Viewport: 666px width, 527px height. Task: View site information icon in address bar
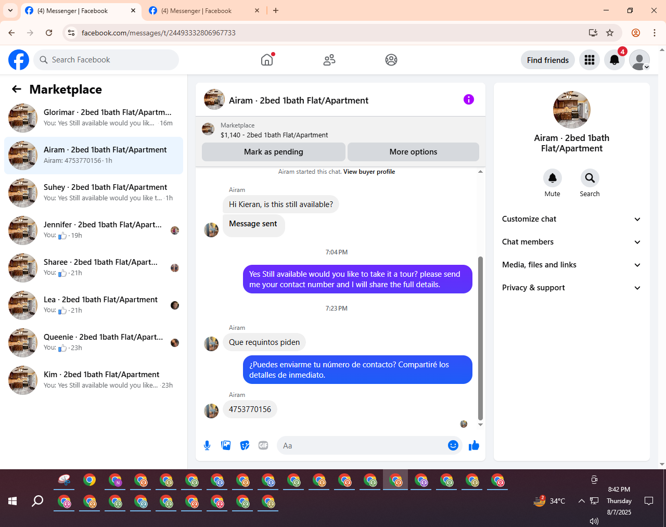point(71,33)
